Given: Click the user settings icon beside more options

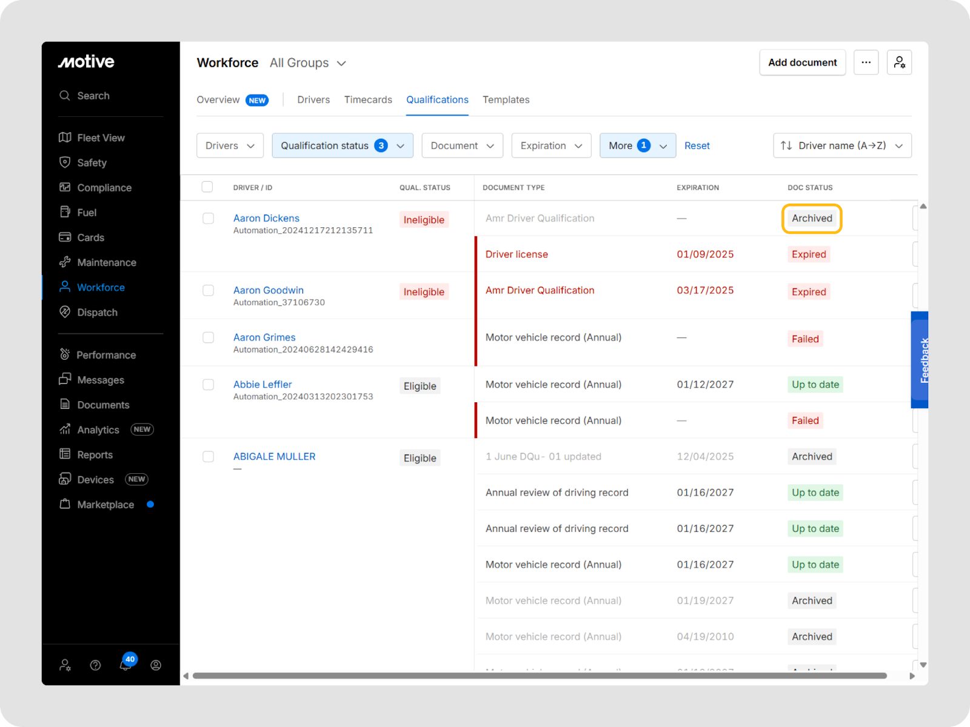Looking at the screenshot, I should [899, 62].
